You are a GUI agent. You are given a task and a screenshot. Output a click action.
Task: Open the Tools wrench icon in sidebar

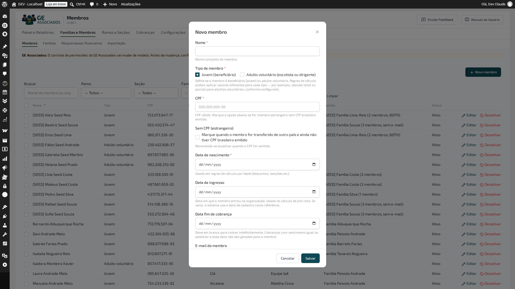click(x=5, y=234)
